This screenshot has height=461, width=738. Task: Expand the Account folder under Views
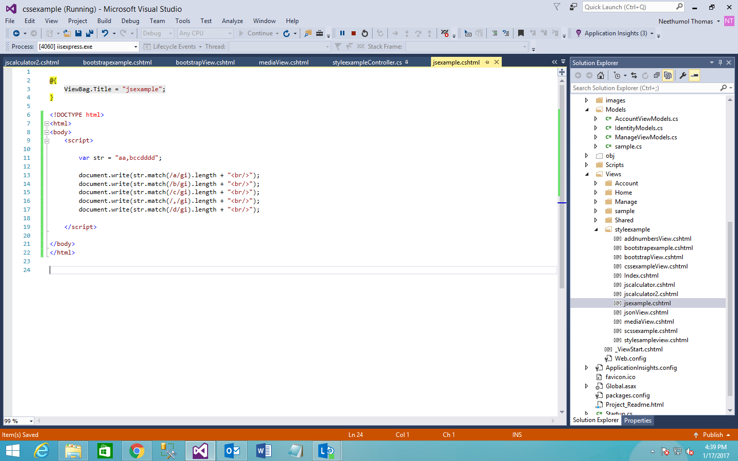tap(596, 183)
